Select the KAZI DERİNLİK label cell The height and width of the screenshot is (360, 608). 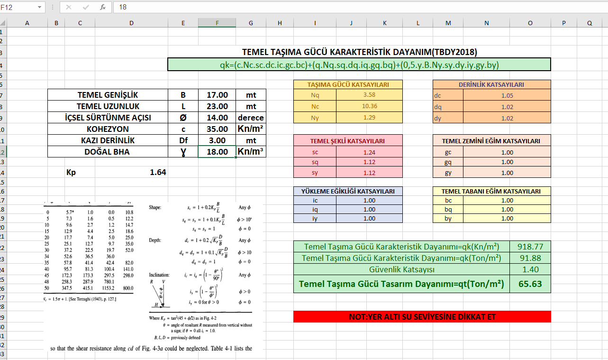click(x=108, y=140)
